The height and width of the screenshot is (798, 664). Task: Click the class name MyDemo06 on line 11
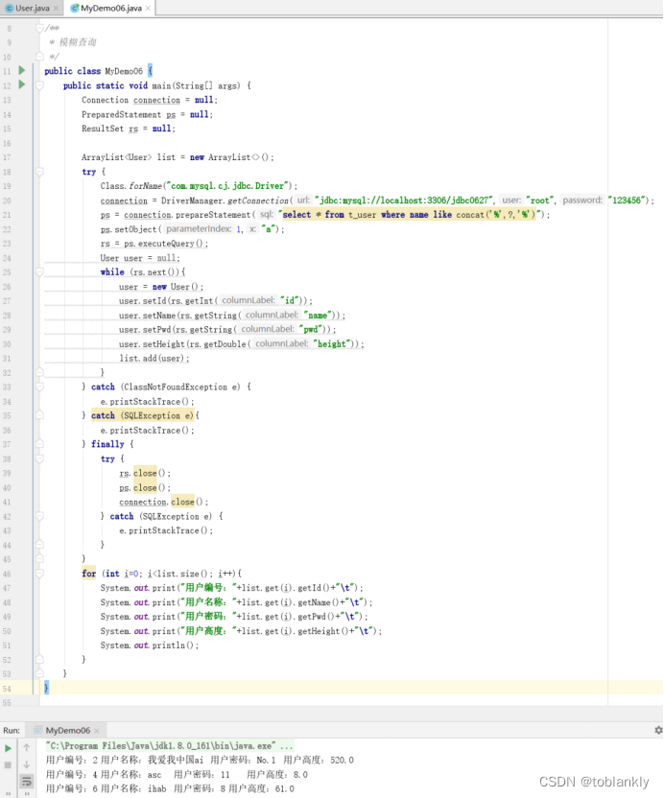pyautogui.click(x=124, y=71)
